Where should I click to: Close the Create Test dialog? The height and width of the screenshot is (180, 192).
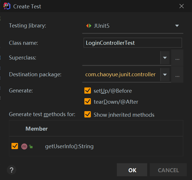[182, 6]
